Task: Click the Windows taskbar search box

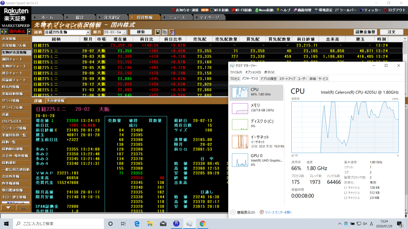Action: 59,223
